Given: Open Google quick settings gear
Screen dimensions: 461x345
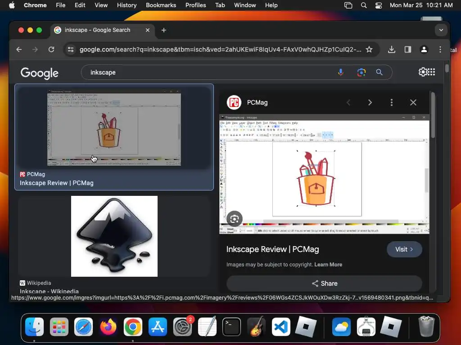Looking at the screenshot, I should [423, 72].
